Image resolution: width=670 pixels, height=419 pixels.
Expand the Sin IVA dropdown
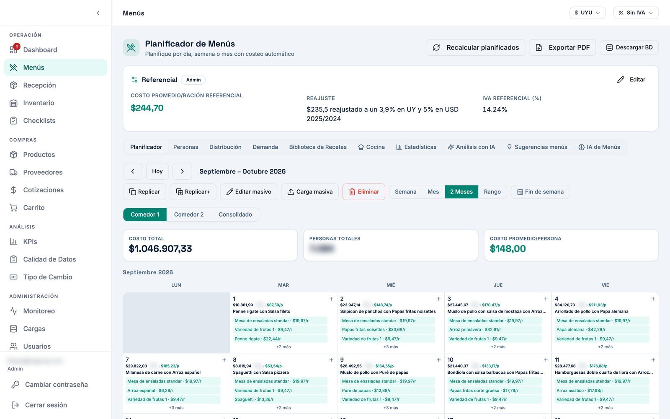pyautogui.click(x=636, y=13)
